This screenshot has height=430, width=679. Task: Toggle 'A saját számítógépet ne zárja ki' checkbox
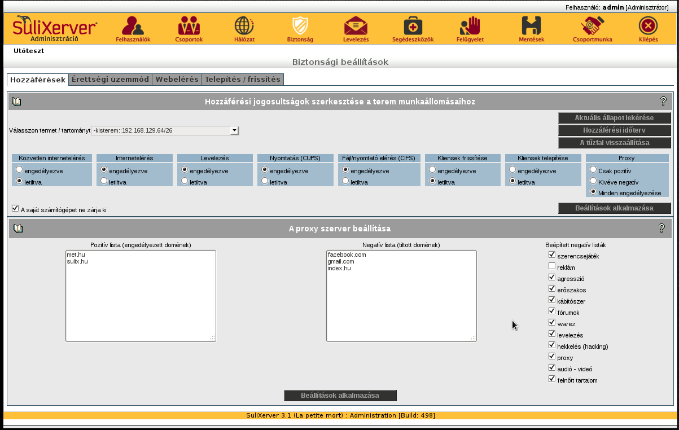(15, 208)
